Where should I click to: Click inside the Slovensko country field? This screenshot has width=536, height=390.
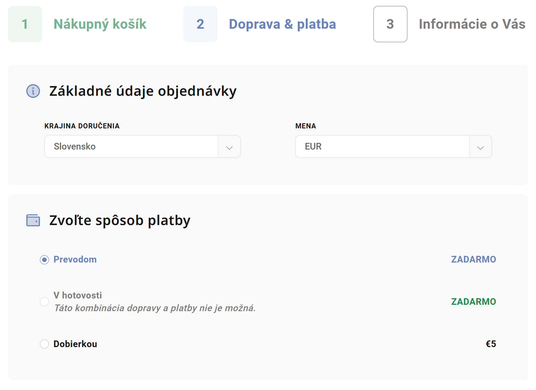tap(130, 147)
